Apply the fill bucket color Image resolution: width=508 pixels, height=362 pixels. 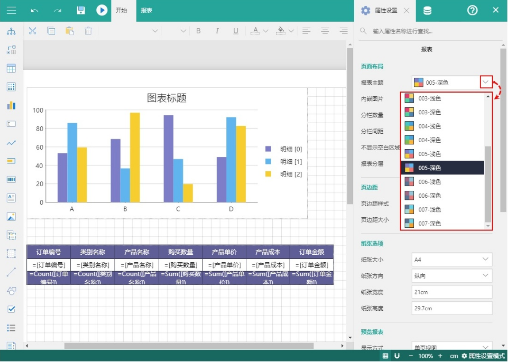coord(281,31)
